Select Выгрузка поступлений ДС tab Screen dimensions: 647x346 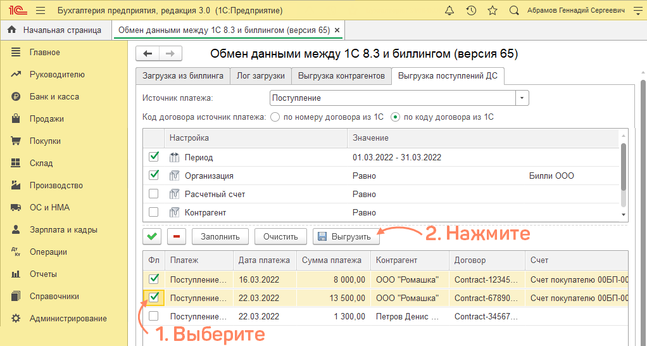tap(448, 76)
